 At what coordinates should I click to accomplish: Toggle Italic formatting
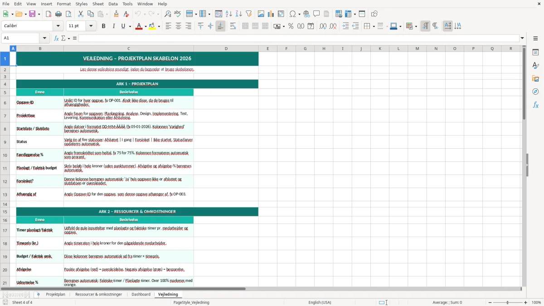[x=114, y=26]
